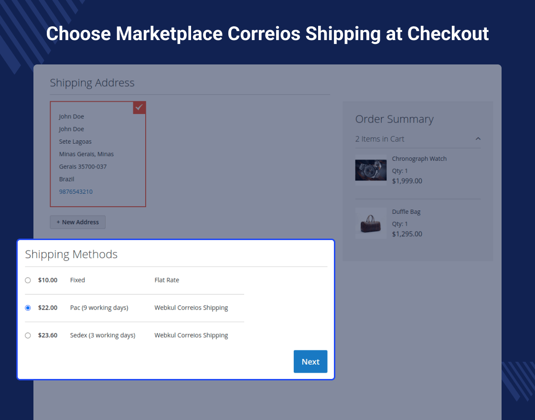Click the $22.00 shipping price
The width and height of the screenshot is (535, 420).
(48, 308)
